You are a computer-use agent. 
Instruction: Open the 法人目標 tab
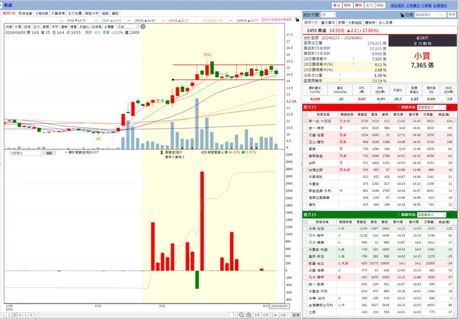tap(386, 22)
